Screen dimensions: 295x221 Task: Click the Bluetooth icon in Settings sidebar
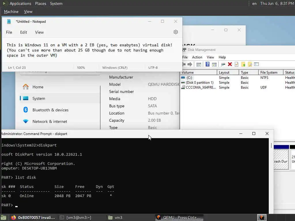click(26, 110)
